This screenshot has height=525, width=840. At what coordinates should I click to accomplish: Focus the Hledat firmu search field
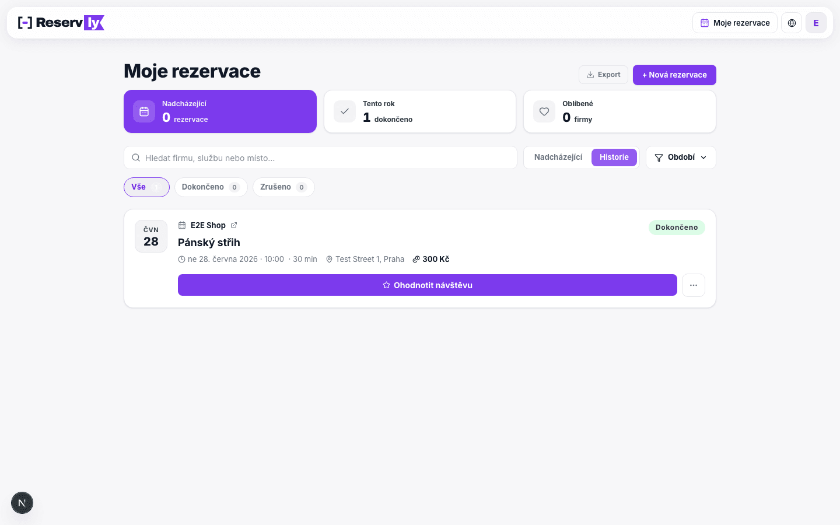[320, 157]
